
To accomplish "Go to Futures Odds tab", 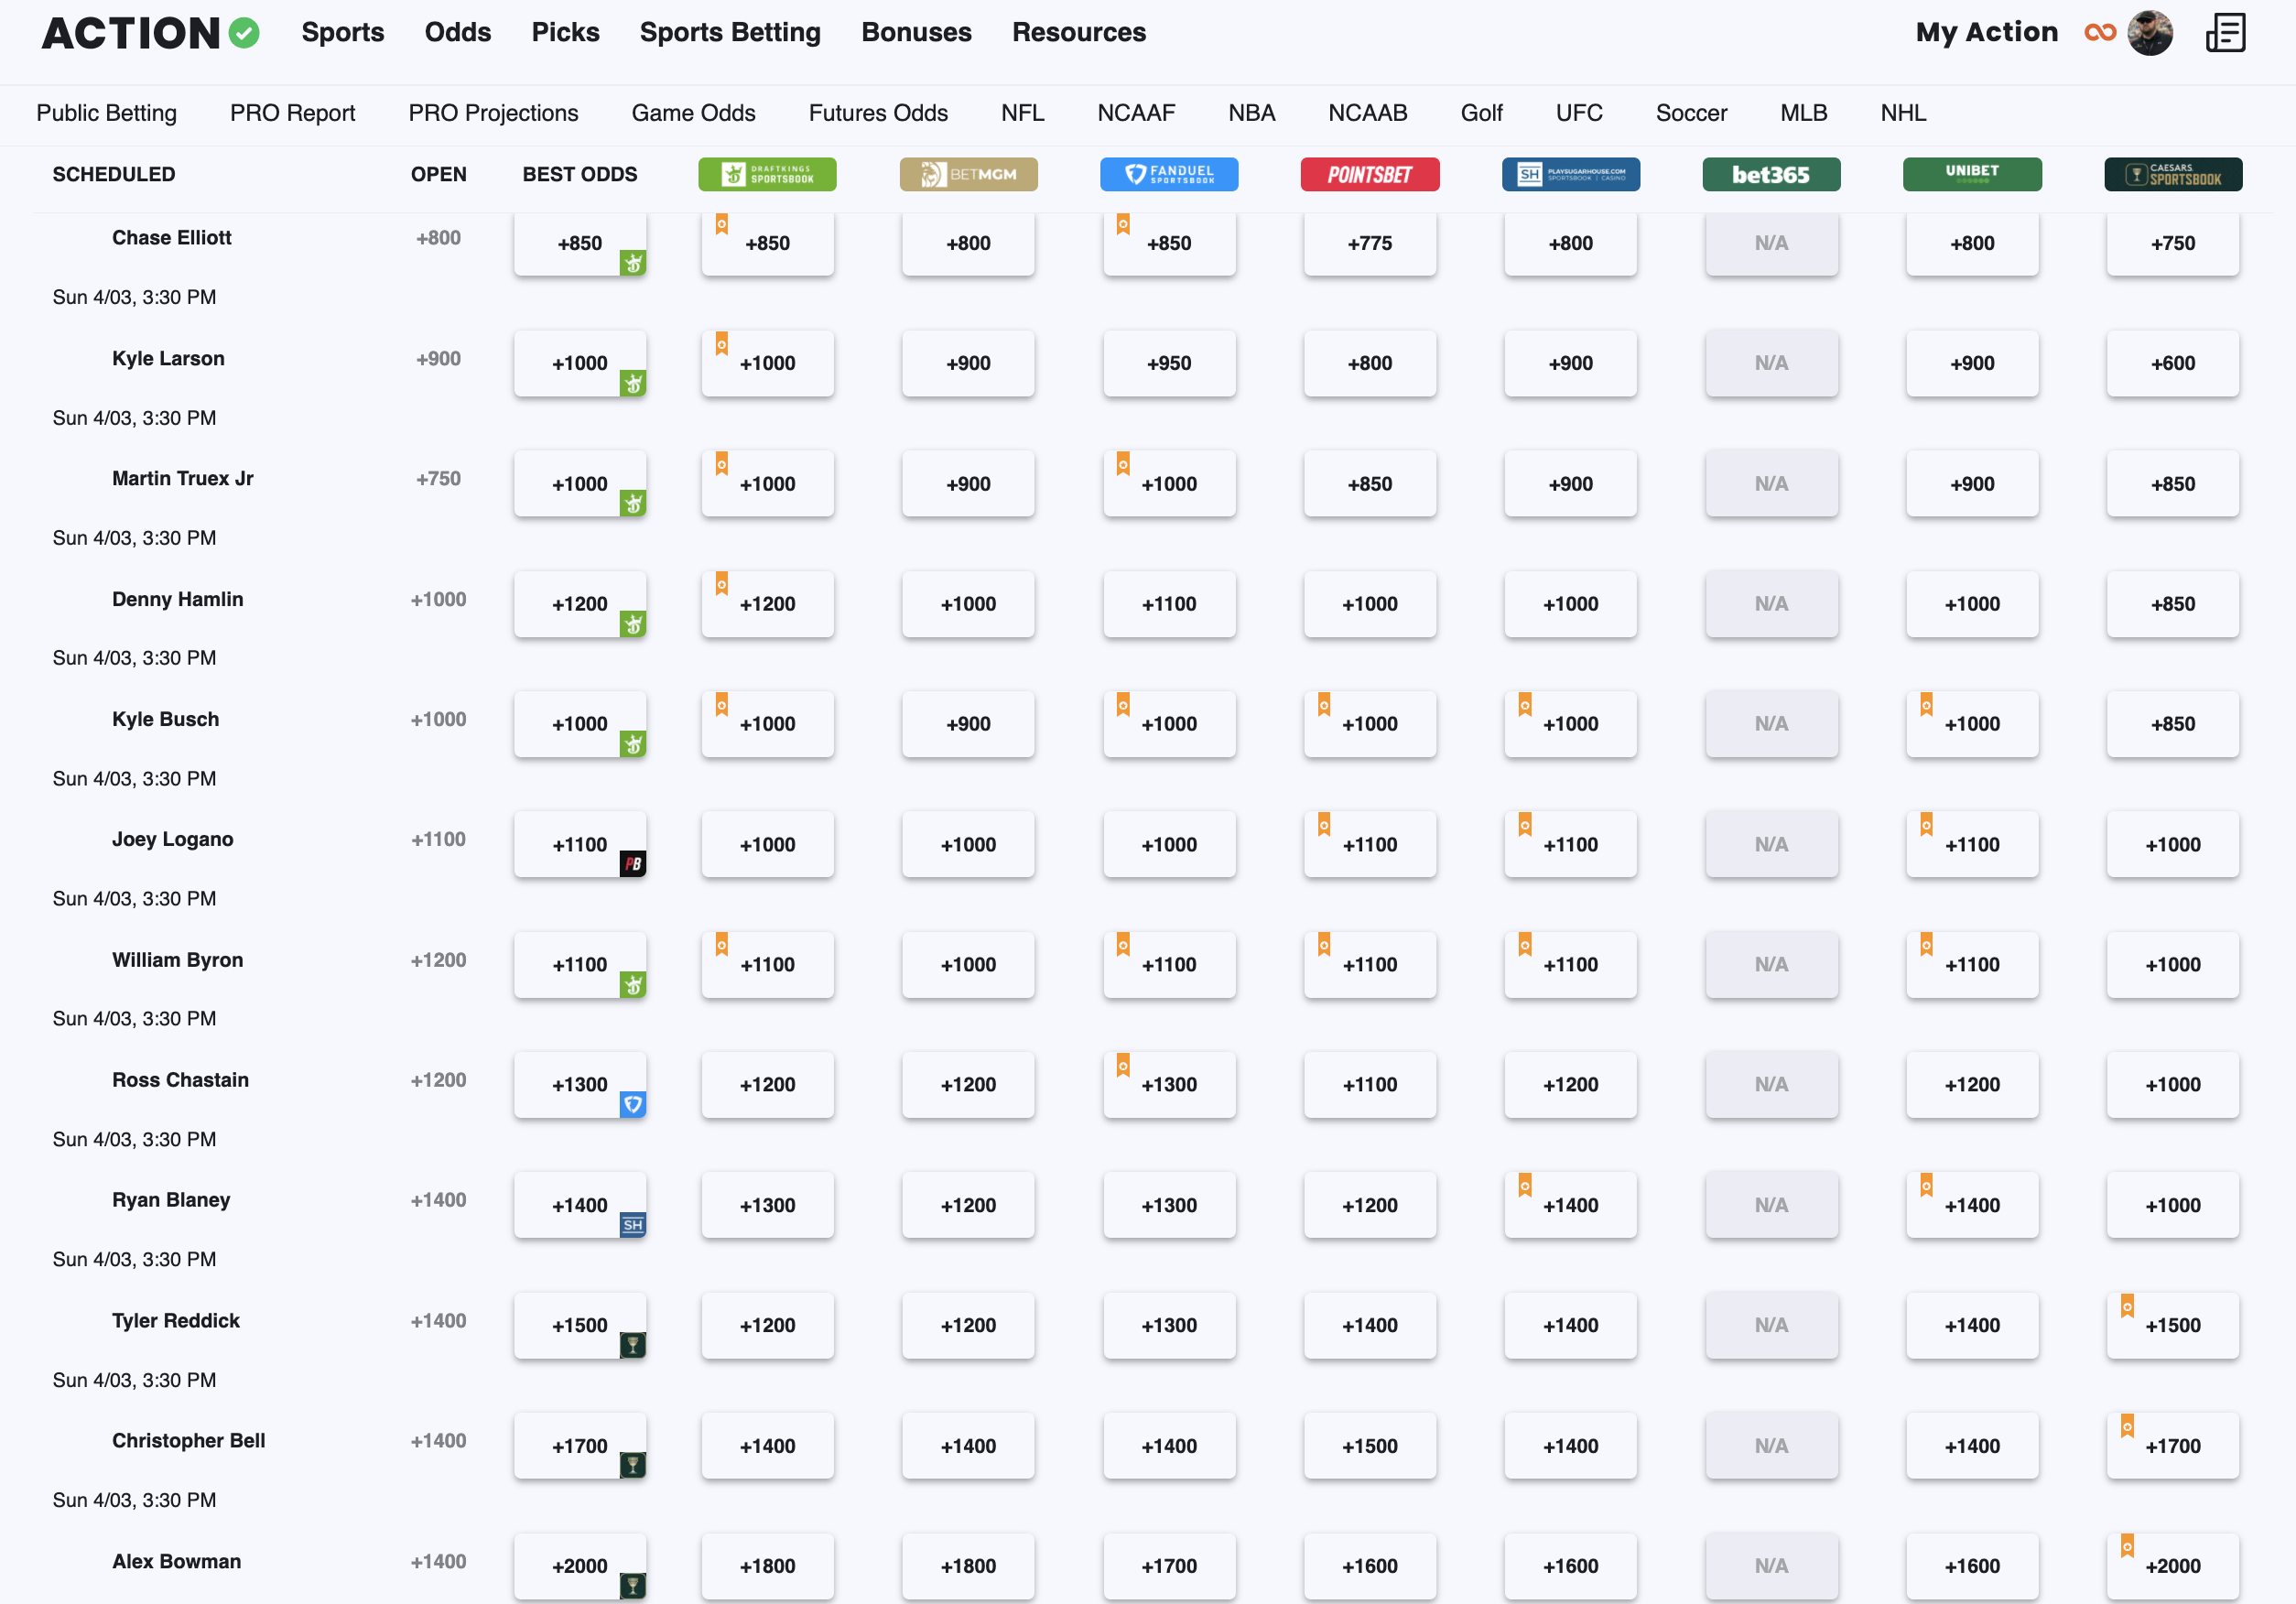I will (877, 113).
